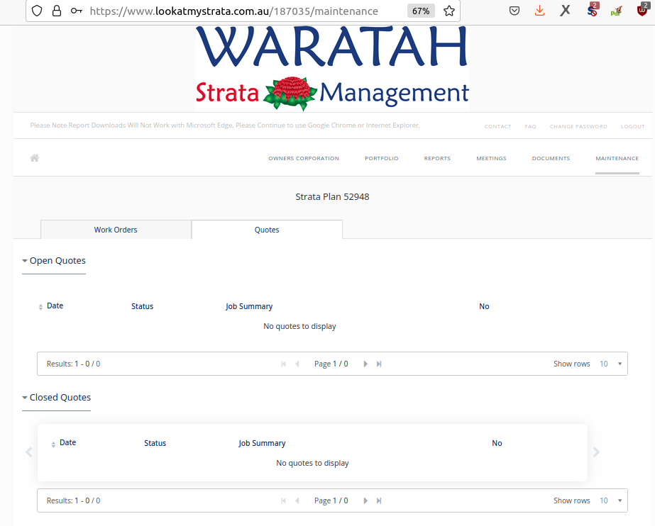Click Status column header in Open Quotes
Viewport: 655px width, 526px height.
143,306
